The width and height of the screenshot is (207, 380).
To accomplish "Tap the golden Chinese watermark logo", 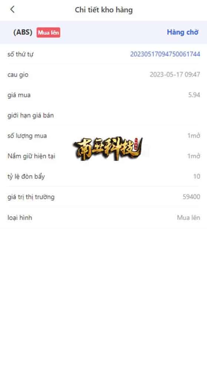I will pos(108,148).
